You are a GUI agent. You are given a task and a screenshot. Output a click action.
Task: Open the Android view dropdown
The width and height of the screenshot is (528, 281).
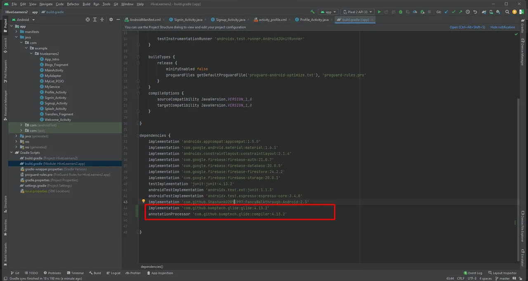[24, 19]
